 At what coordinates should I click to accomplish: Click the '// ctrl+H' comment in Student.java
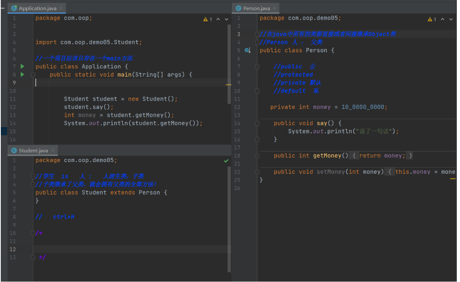(55, 217)
